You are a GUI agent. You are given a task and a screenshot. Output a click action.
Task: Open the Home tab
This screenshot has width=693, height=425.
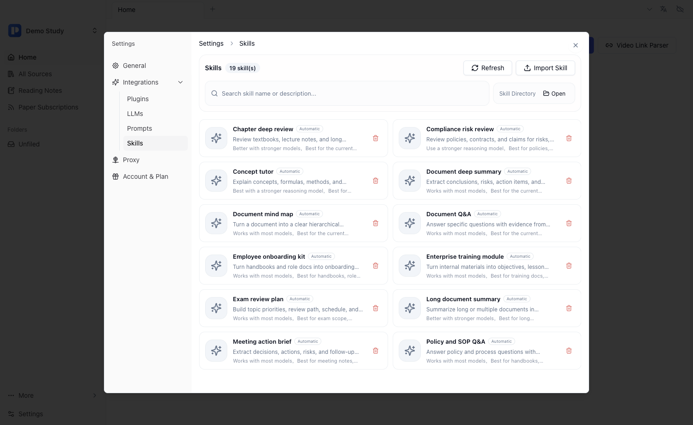click(x=157, y=9)
